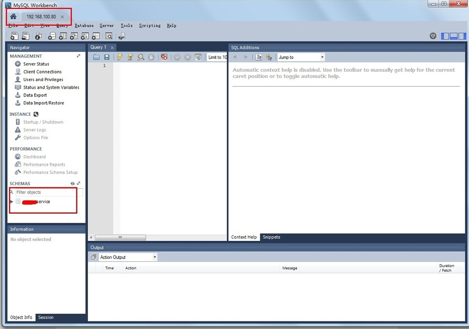Viewport: 469px width, 329px height.
Task: Open Performance Reports
Action: click(x=44, y=164)
